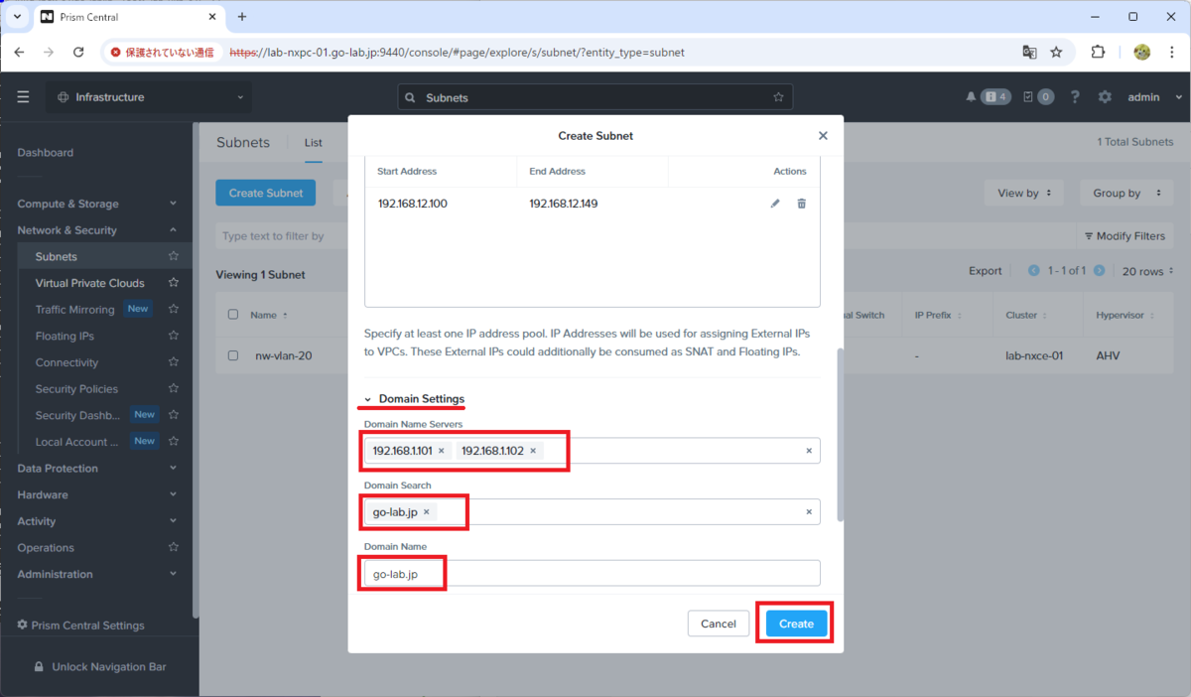Collapse the Domain Settings section
1191x697 pixels.
click(x=415, y=399)
